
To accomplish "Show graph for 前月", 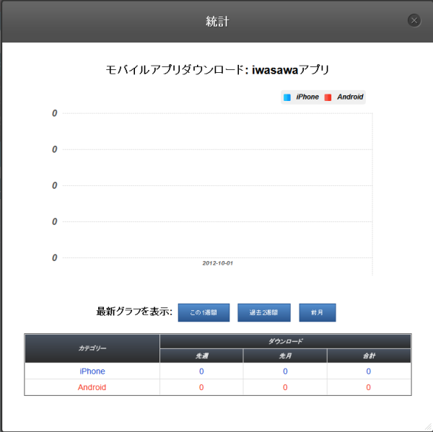I will [x=318, y=312].
